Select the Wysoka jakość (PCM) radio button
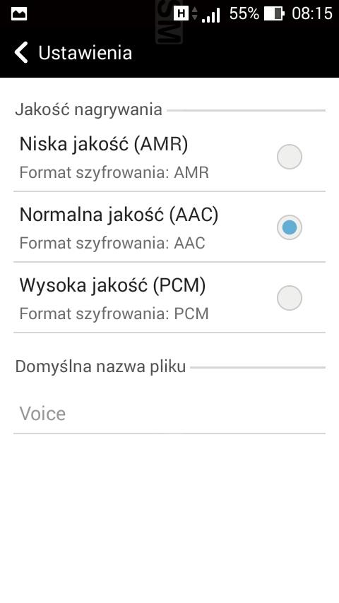This screenshot has height=603, width=339. [x=290, y=298]
